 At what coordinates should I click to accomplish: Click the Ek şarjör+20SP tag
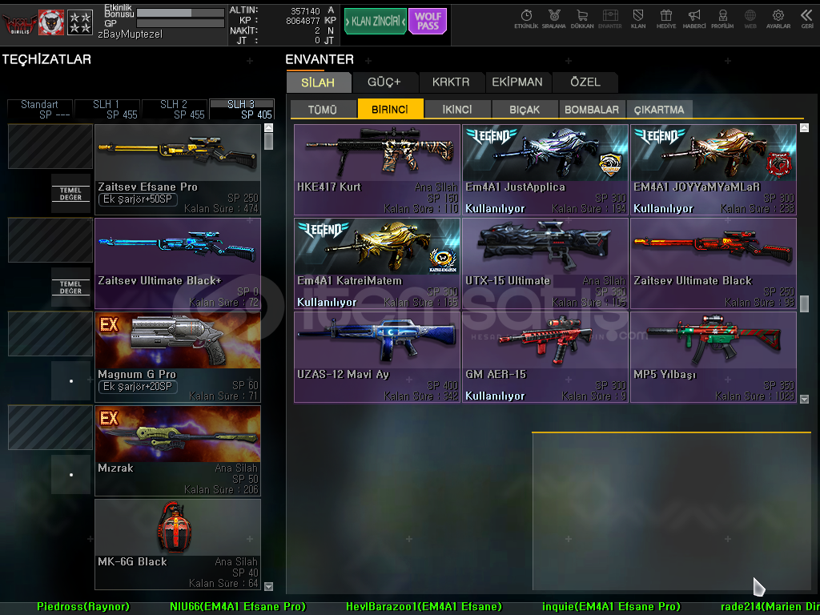138,387
